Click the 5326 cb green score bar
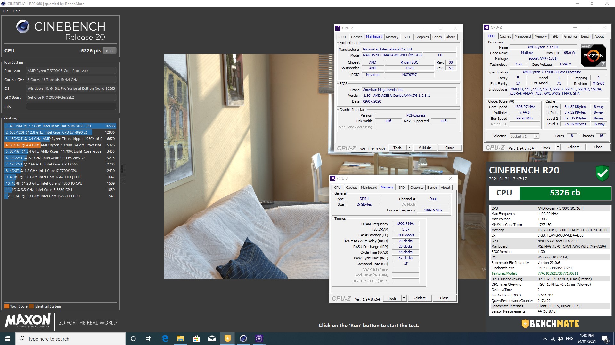Viewport: 615px width, 345px height. [x=565, y=193]
